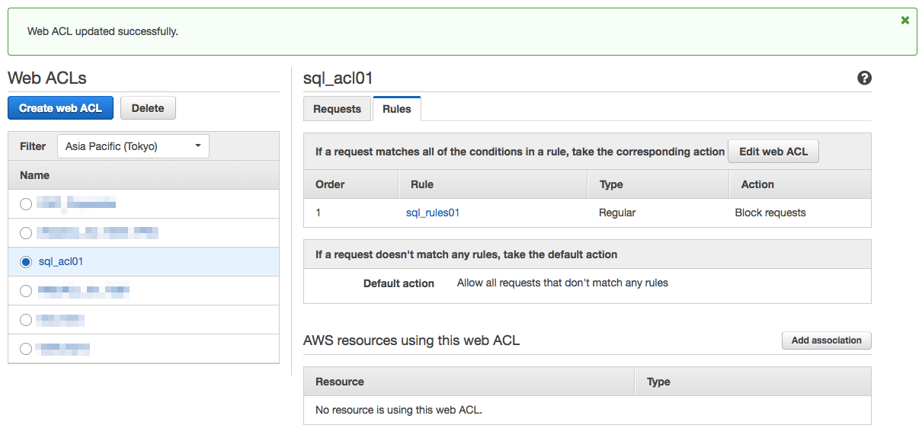The height and width of the screenshot is (438, 922).
Task: Click the Rule column header
Action: point(422,184)
